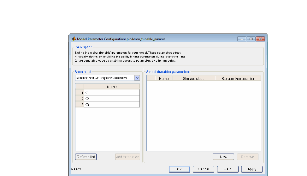Click the Storage class column header

[194, 78]
